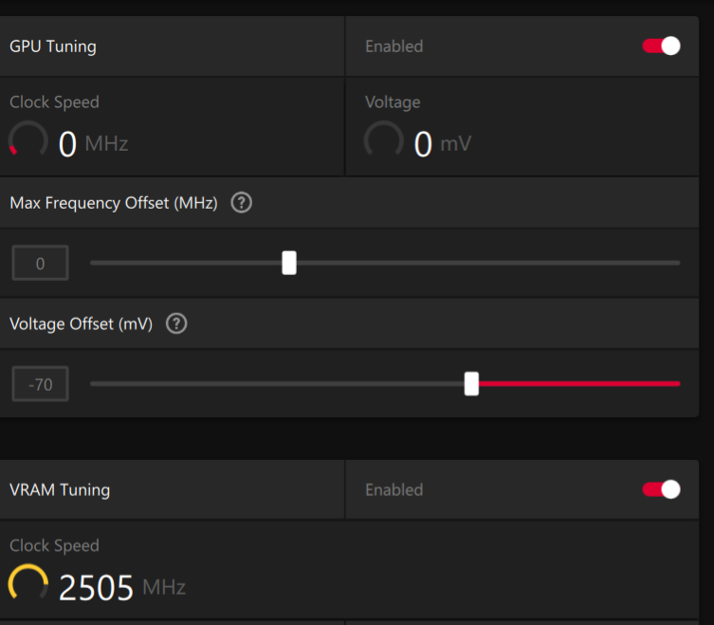Open help for Voltage Offset

[176, 324]
